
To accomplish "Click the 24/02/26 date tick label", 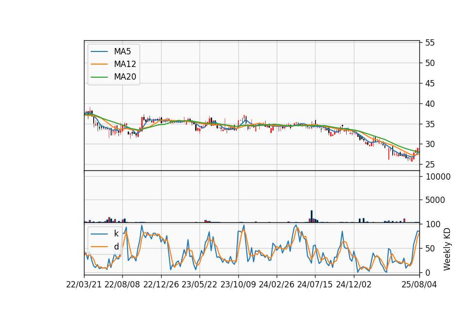I will tap(276, 285).
